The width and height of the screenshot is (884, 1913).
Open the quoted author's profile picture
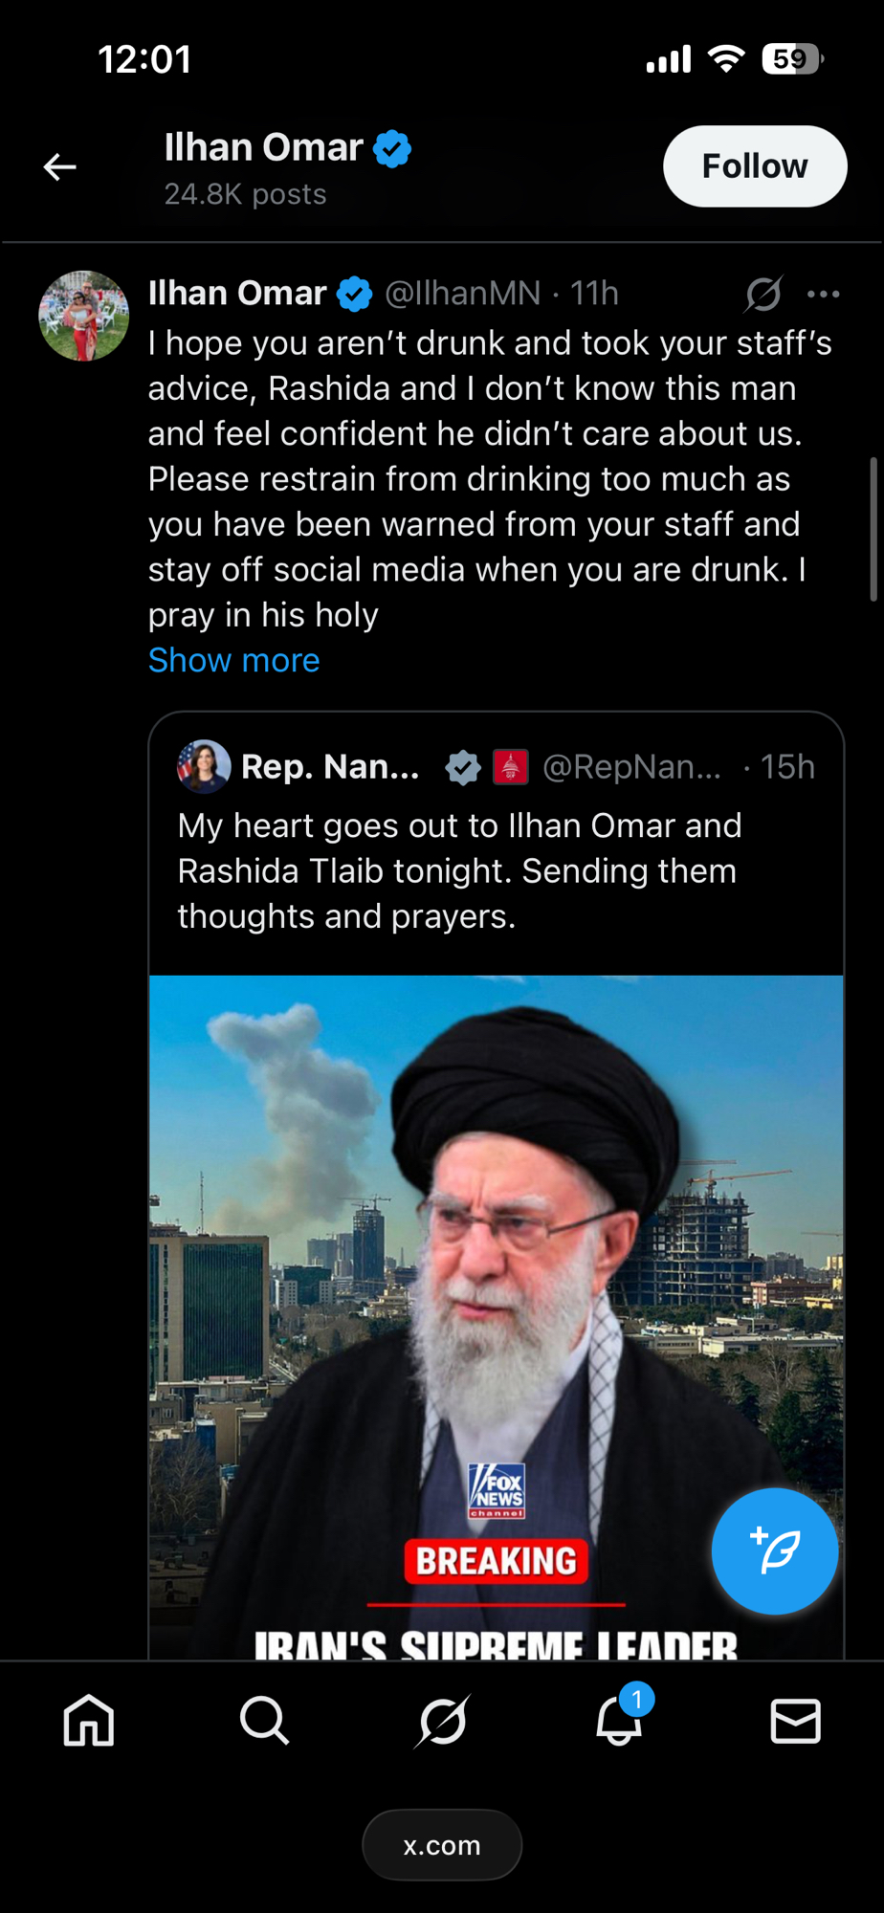[x=204, y=766]
